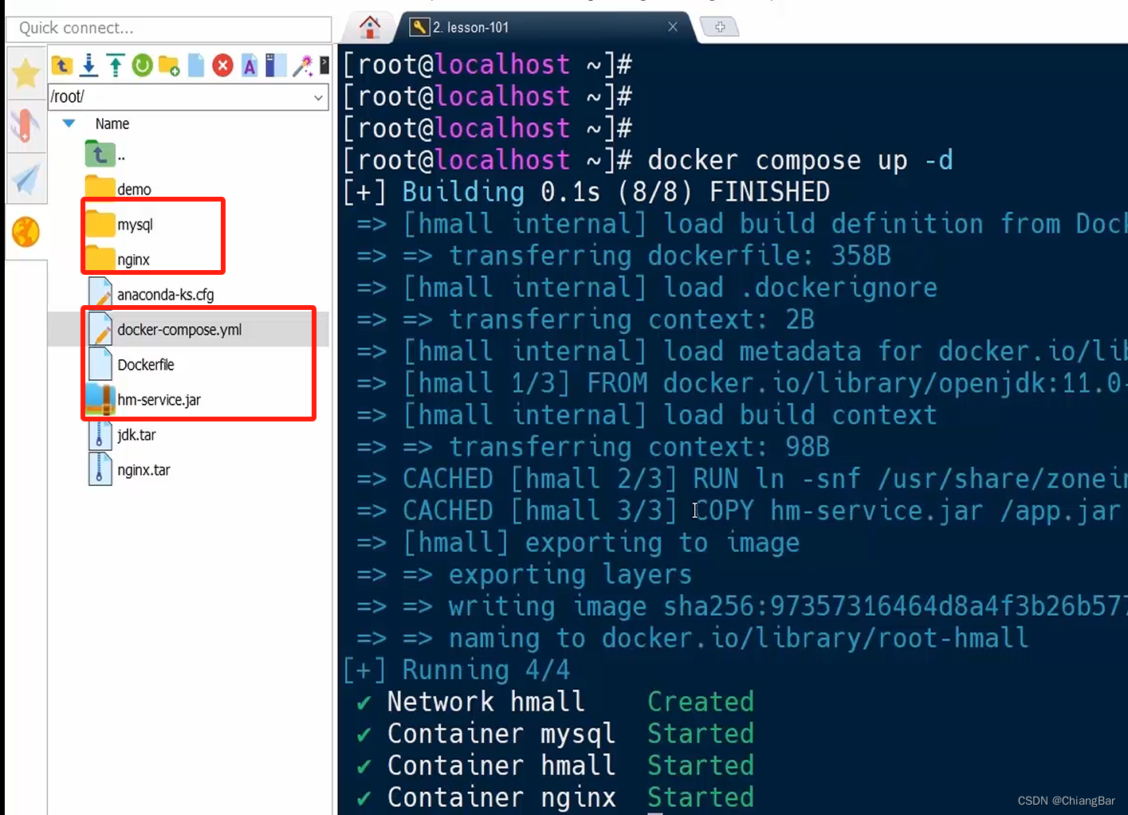Switch to the lesson-101 terminal tab

pos(470,26)
